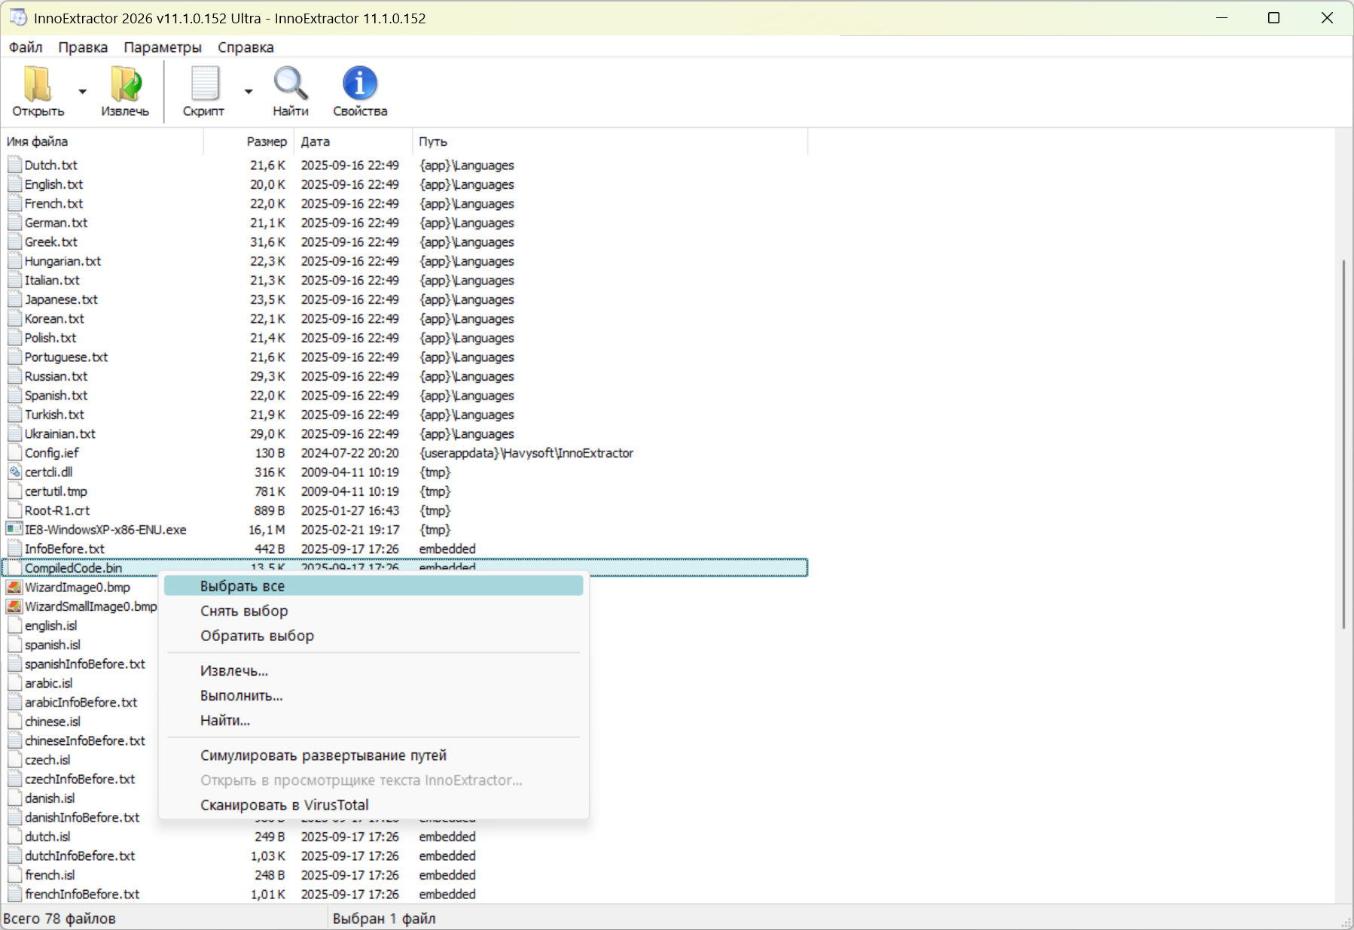Expand the Скрипт dropdown arrow
Image resolution: width=1354 pixels, height=930 pixels.
click(249, 92)
